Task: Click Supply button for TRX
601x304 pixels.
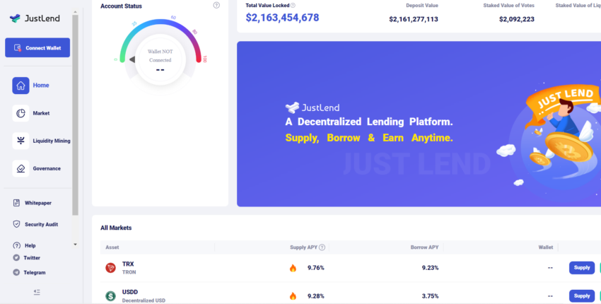Action: coord(582,267)
